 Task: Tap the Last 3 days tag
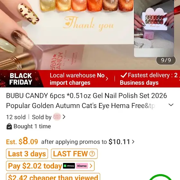[x=27, y=154]
